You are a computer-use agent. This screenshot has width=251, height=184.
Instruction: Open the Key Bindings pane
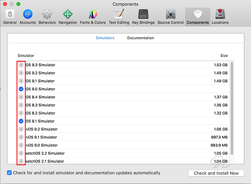[x=143, y=17]
